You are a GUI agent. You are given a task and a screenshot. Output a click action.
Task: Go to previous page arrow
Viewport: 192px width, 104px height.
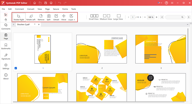coord(128,17)
